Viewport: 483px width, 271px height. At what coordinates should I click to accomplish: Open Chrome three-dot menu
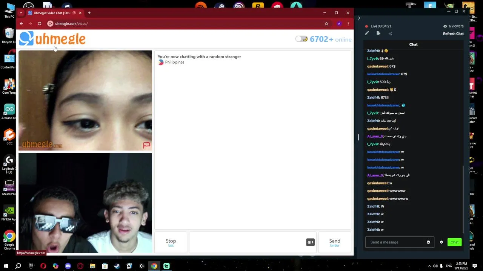coord(348,23)
